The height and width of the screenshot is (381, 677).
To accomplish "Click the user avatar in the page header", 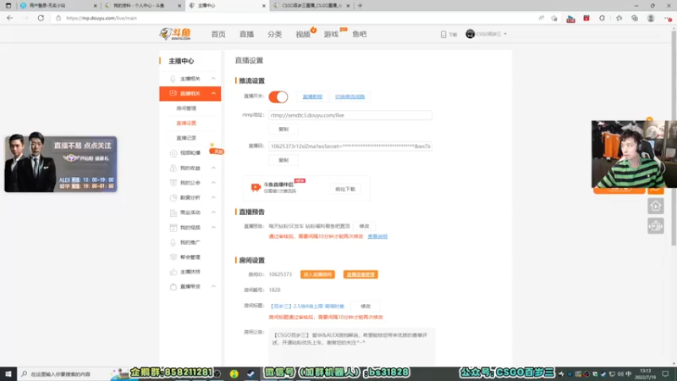I will click(471, 34).
